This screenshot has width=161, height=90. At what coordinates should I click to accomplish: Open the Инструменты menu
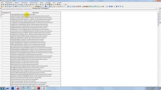(x=24, y=3)
